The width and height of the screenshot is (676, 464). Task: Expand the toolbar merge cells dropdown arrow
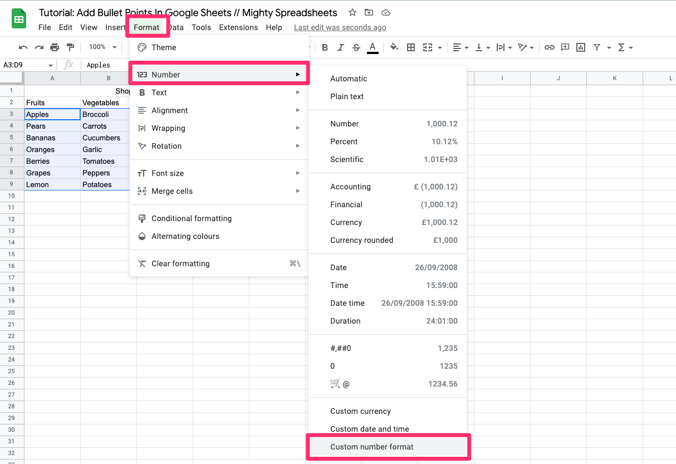click(x=440, y=48)
